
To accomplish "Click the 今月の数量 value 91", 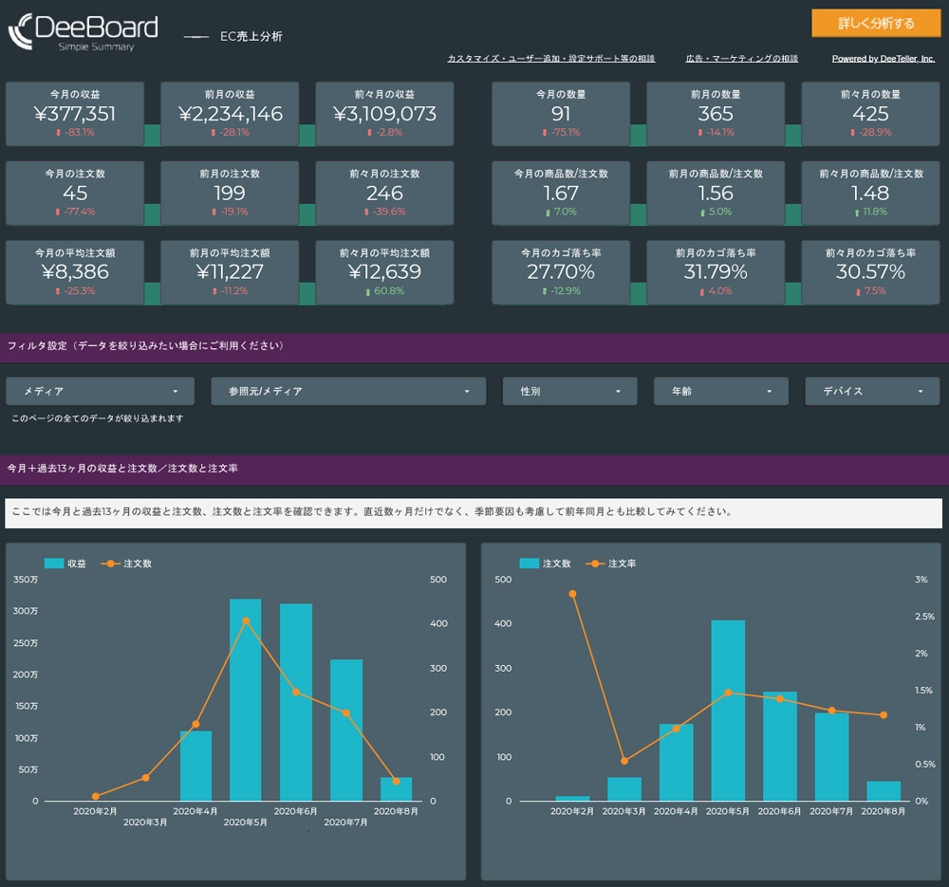I will (x=561, y=114).
